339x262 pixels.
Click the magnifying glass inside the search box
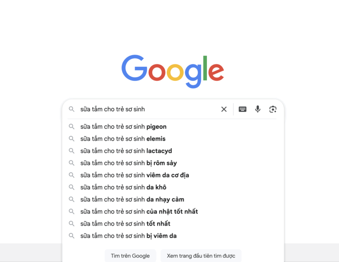71,109
